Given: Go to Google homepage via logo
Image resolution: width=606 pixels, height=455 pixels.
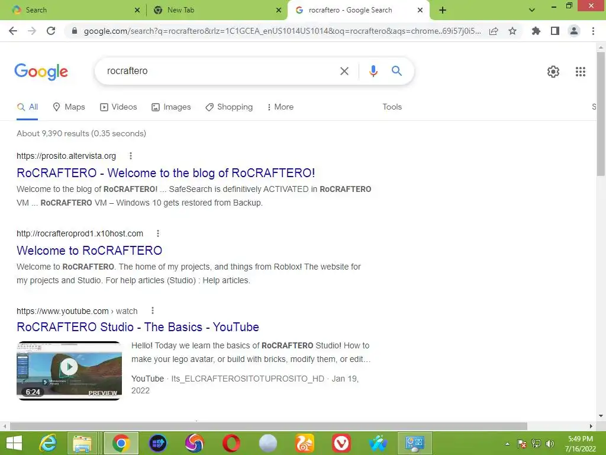Looking at the screenshot, I should pyautogui.click(x=41, y=72).
